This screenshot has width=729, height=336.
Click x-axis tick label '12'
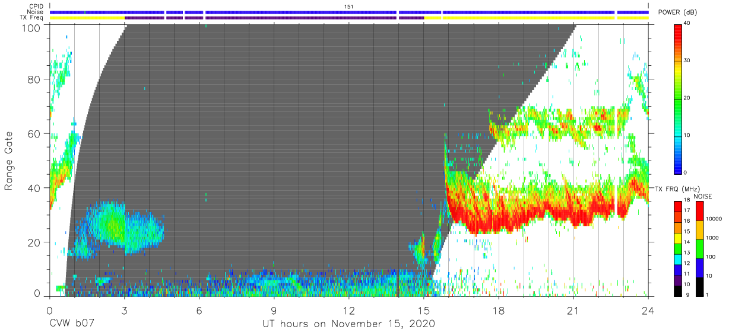tap(348, 310)
